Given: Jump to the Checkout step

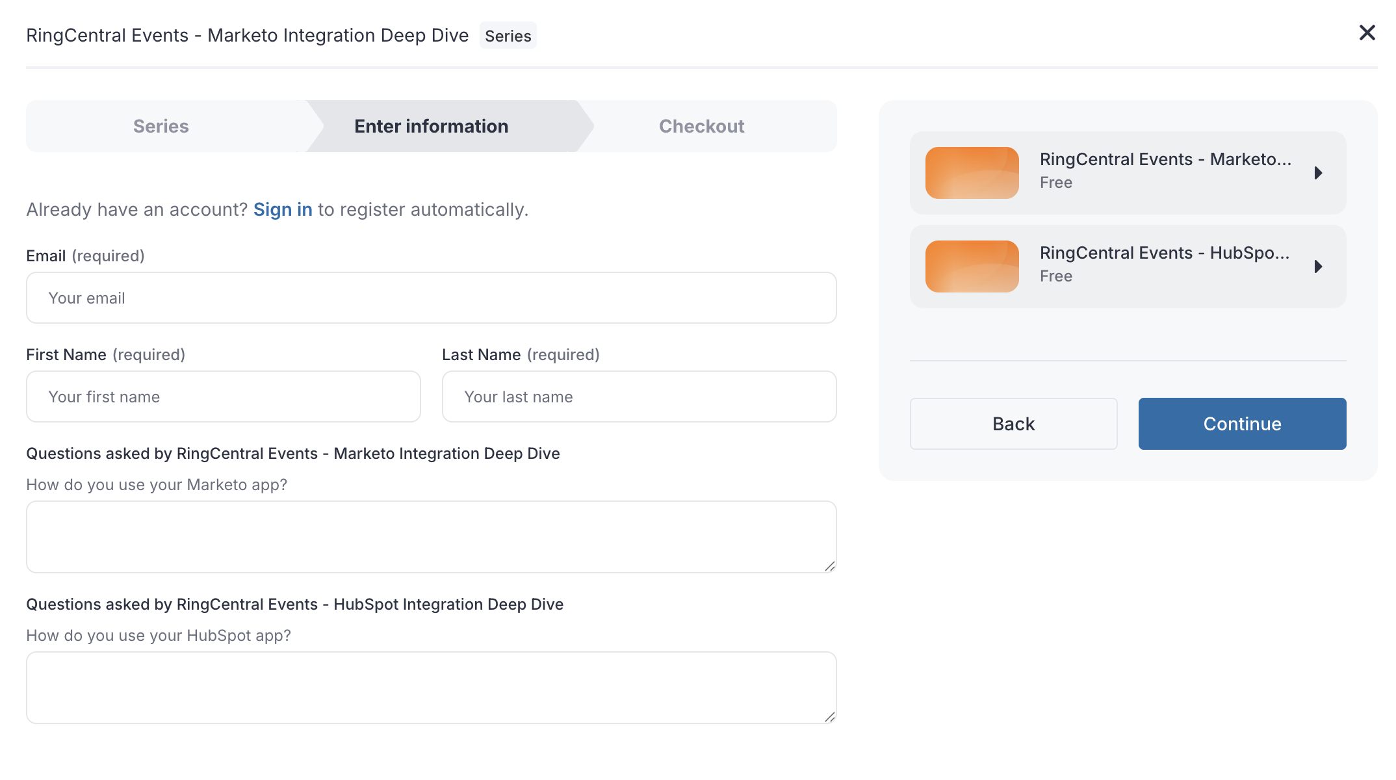Looking at the screenshot, I should [702, 126].
